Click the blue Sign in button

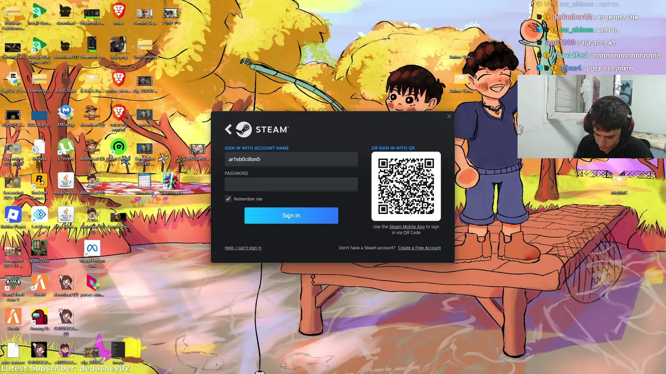point(291,216)
